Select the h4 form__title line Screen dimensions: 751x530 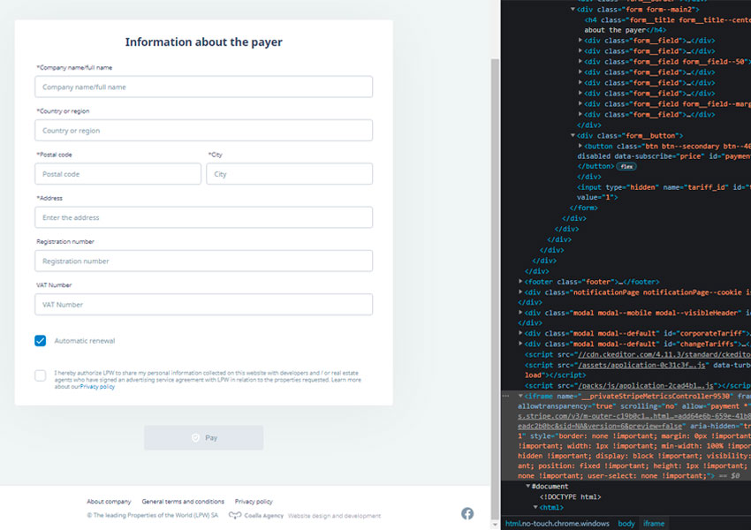667,25
